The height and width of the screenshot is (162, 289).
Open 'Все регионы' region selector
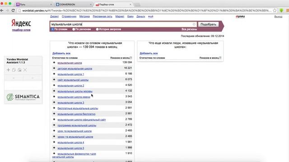point(189,29)
